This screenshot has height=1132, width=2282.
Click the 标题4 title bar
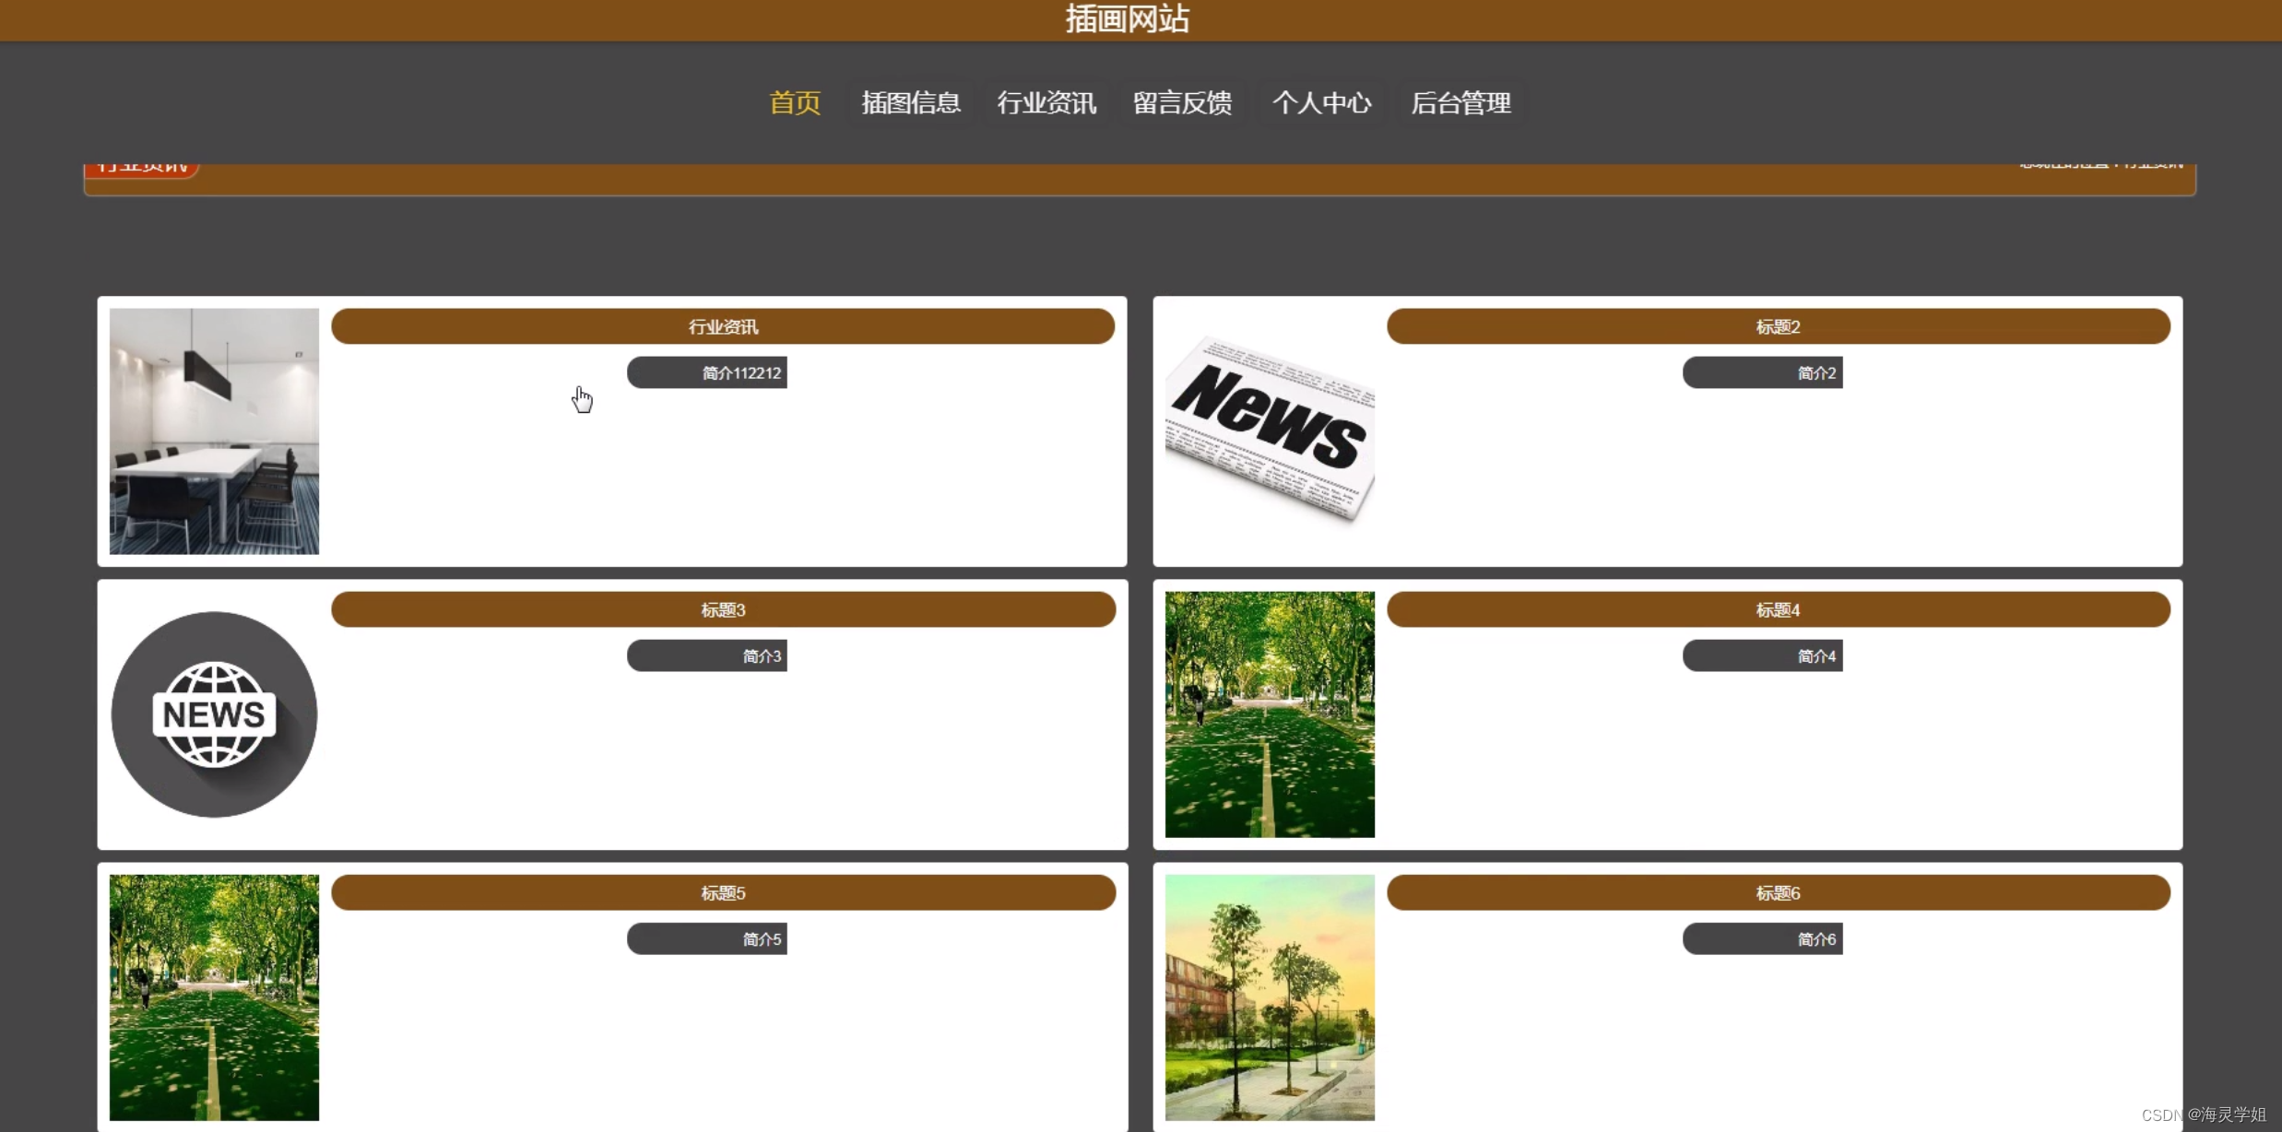[x=1778, y=609]
